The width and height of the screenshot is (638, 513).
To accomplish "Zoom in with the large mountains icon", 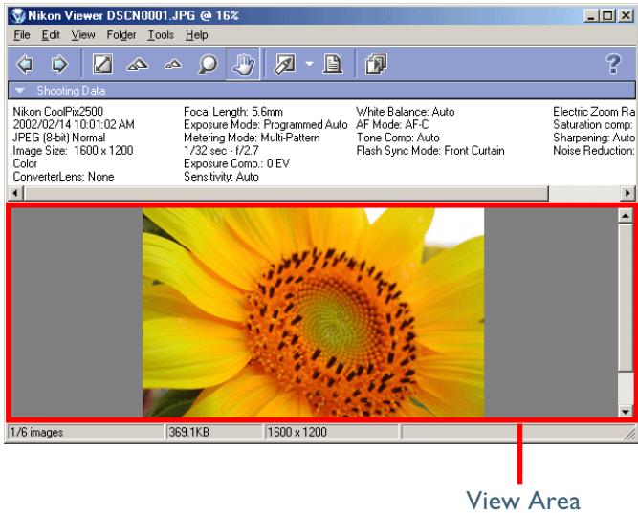I will tap(138, 64).
